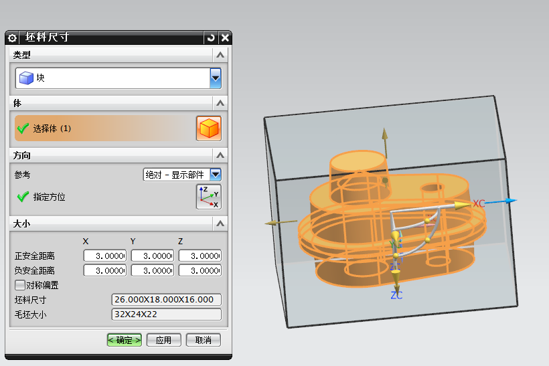
Task: Enable the 对称偏置 checkbox
Action: tap(20, 285)
